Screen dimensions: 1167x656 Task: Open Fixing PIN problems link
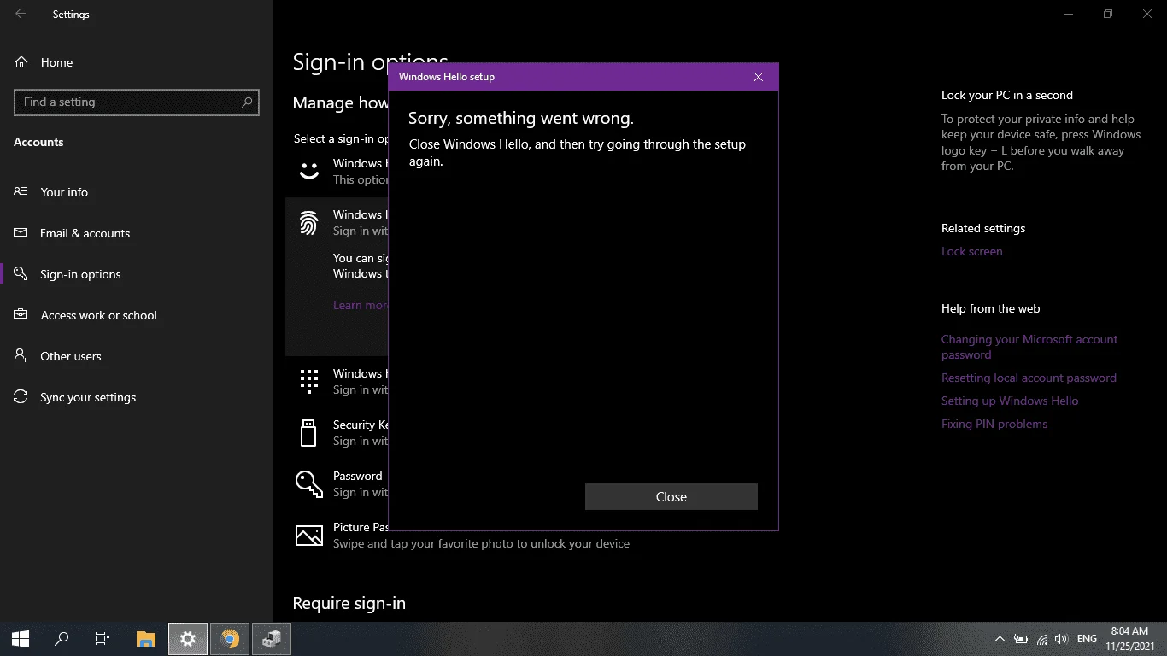coord(994,424)
